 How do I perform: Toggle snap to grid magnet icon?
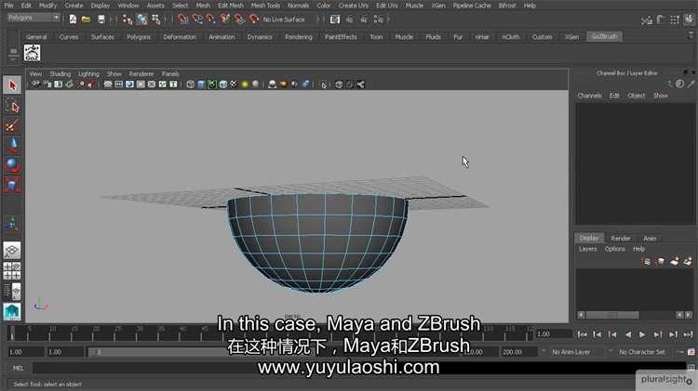(x=182, y=20)
